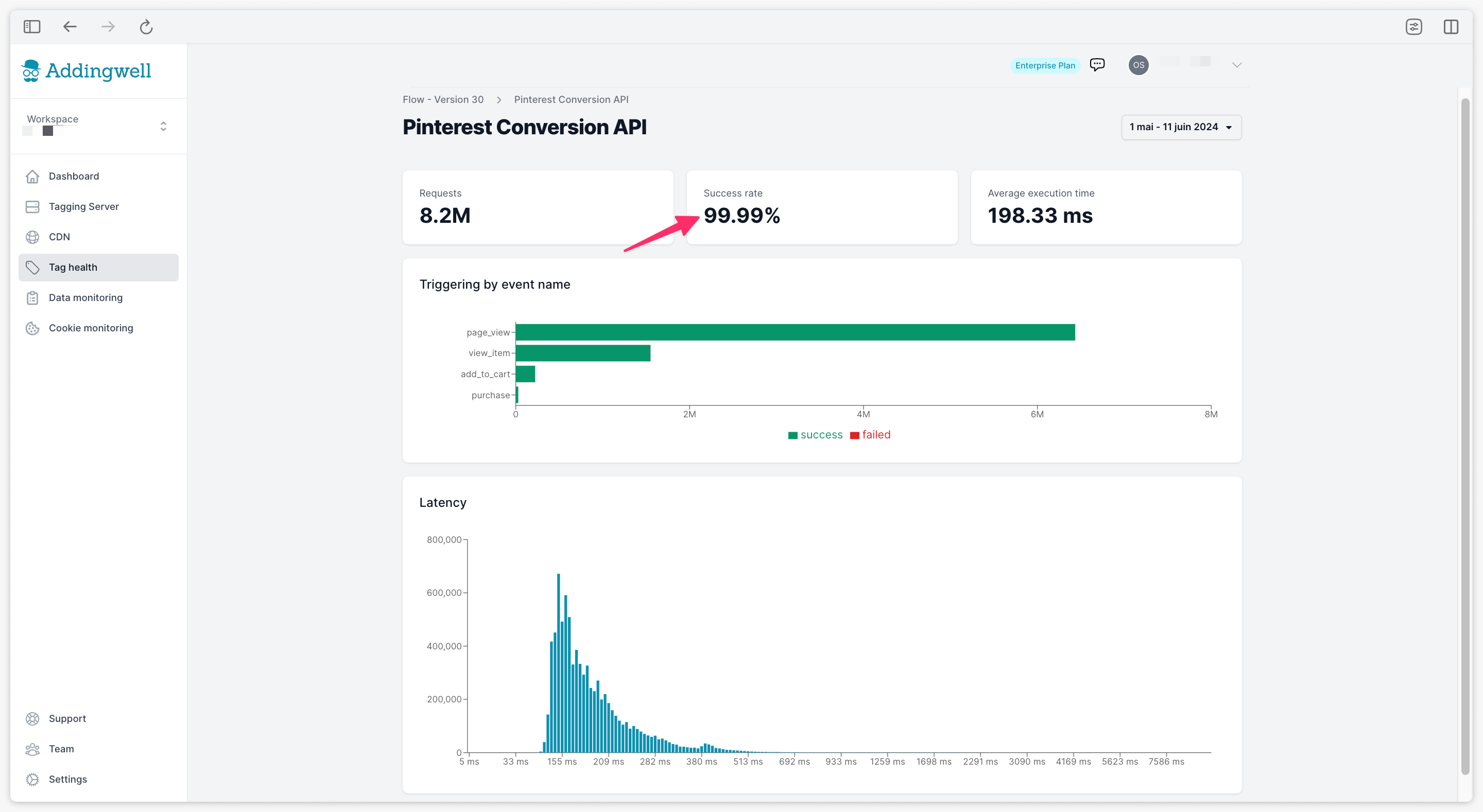Viewport: 1483px width, 812px height.
Task: Expand the user account menu chevron
Action: (1236, 65)
